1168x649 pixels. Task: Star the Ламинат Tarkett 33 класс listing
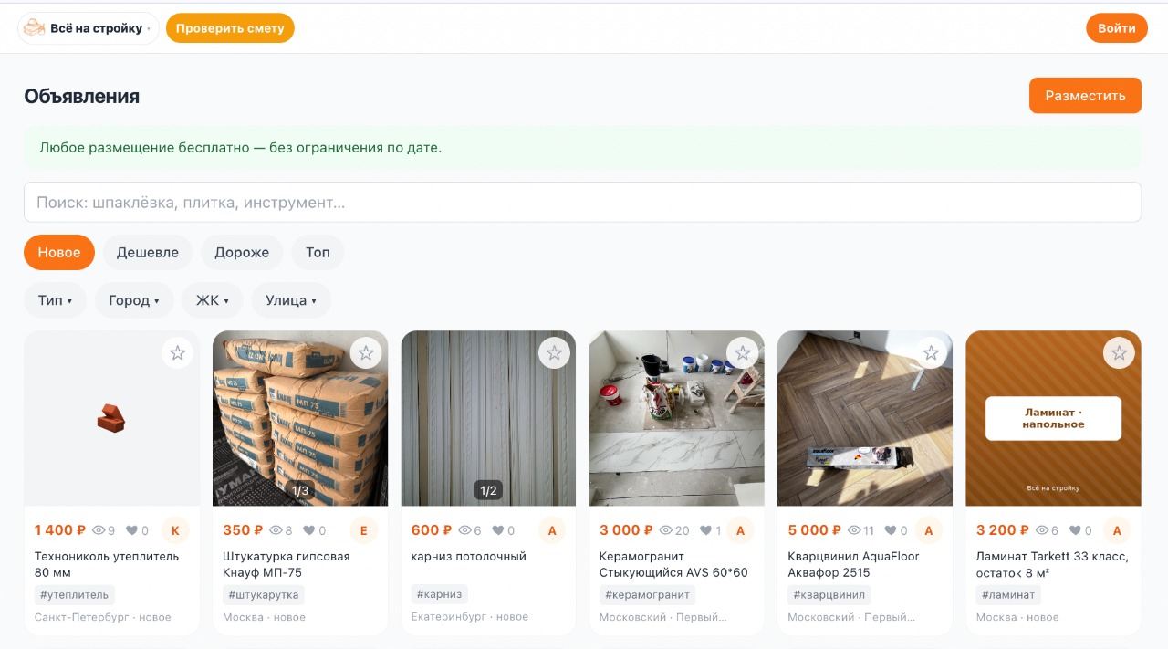point(1119,353)
